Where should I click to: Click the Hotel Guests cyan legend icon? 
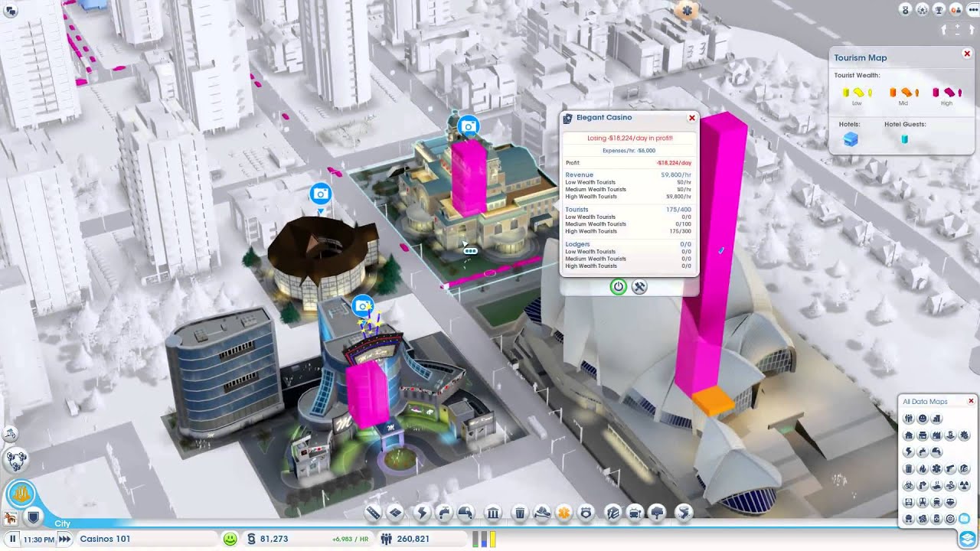pos(904,139)
